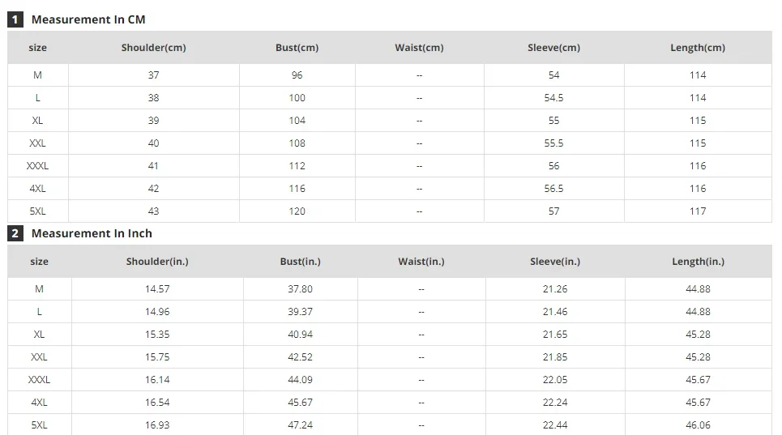Click the L sleeve value 54.5
The width and height of the screenshot is (782, 435).
(x=554, y=98)
